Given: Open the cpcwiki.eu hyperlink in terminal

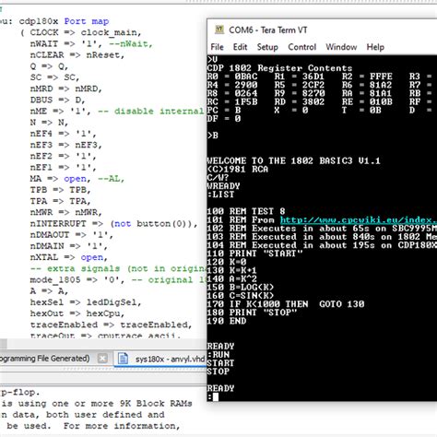Looking at the screenshot, I should (x=359, y=220).
